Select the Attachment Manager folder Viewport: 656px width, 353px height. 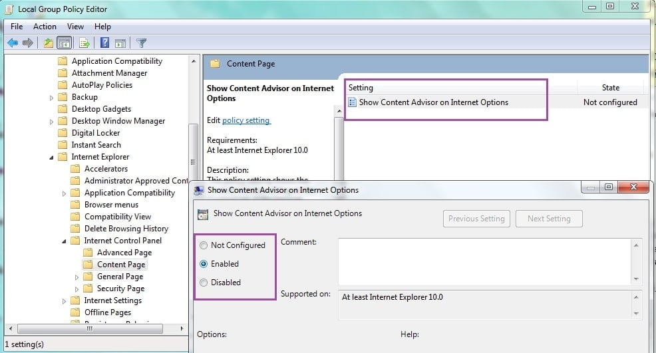click(109, 72)
